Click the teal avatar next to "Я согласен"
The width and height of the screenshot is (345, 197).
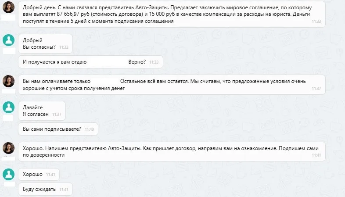click(9, 107)
